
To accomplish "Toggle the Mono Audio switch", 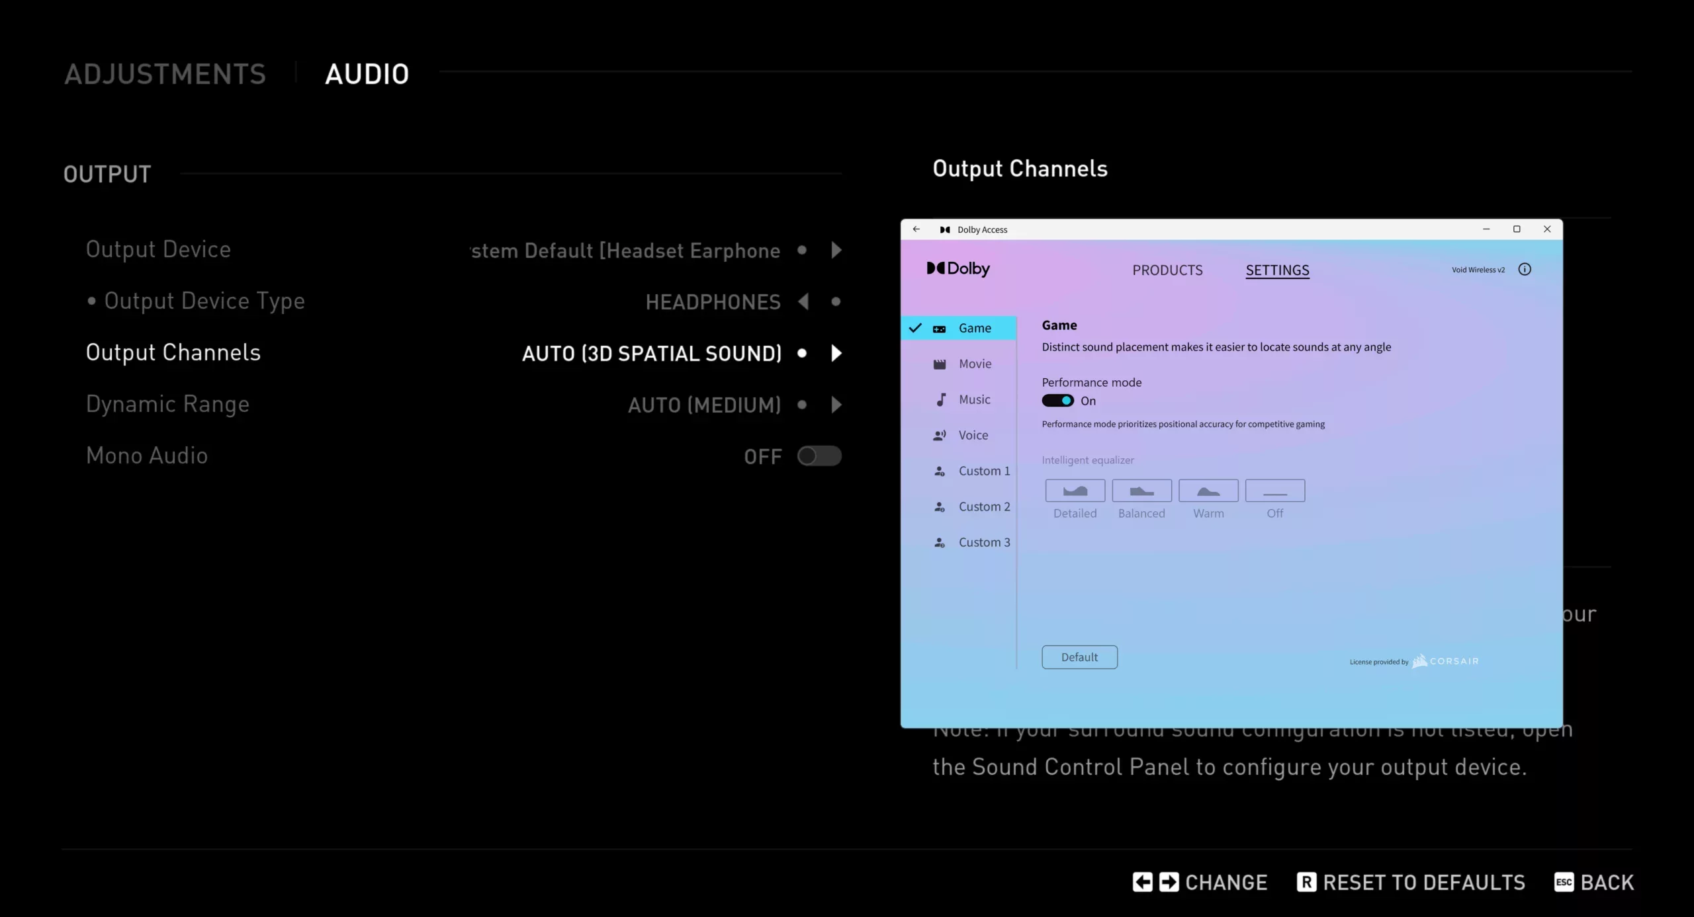I will 819,456.
